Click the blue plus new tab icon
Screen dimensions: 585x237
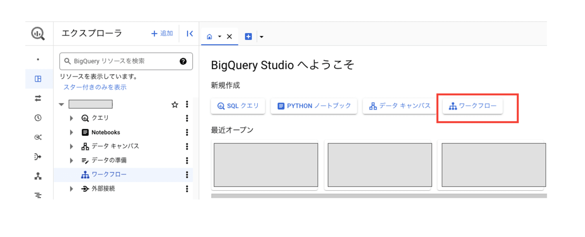(248, 37)
